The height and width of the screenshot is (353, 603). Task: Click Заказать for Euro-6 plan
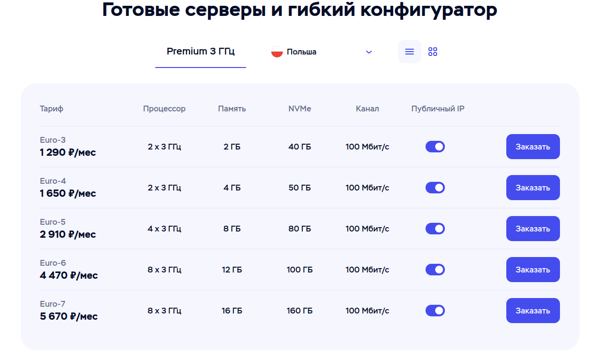533,270
